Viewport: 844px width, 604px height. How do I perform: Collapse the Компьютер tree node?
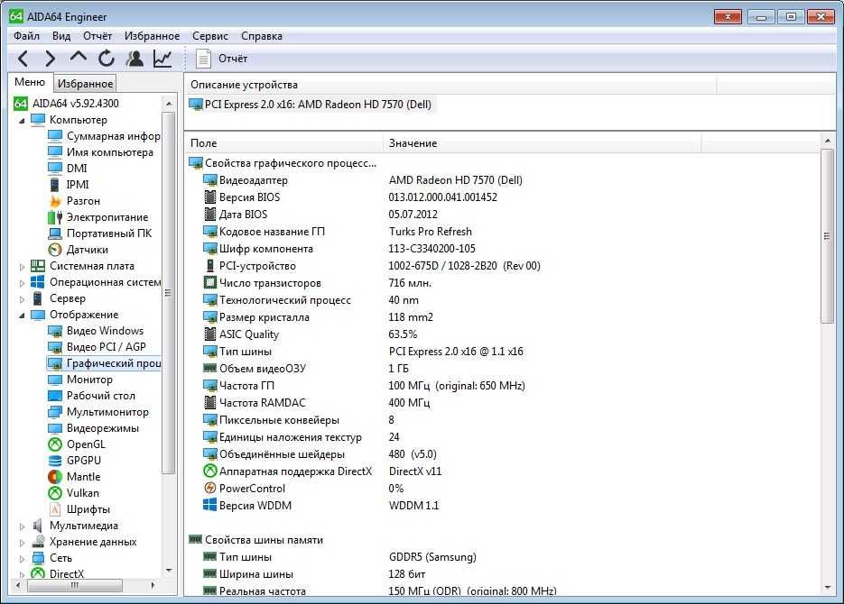[x=22, y=121]
